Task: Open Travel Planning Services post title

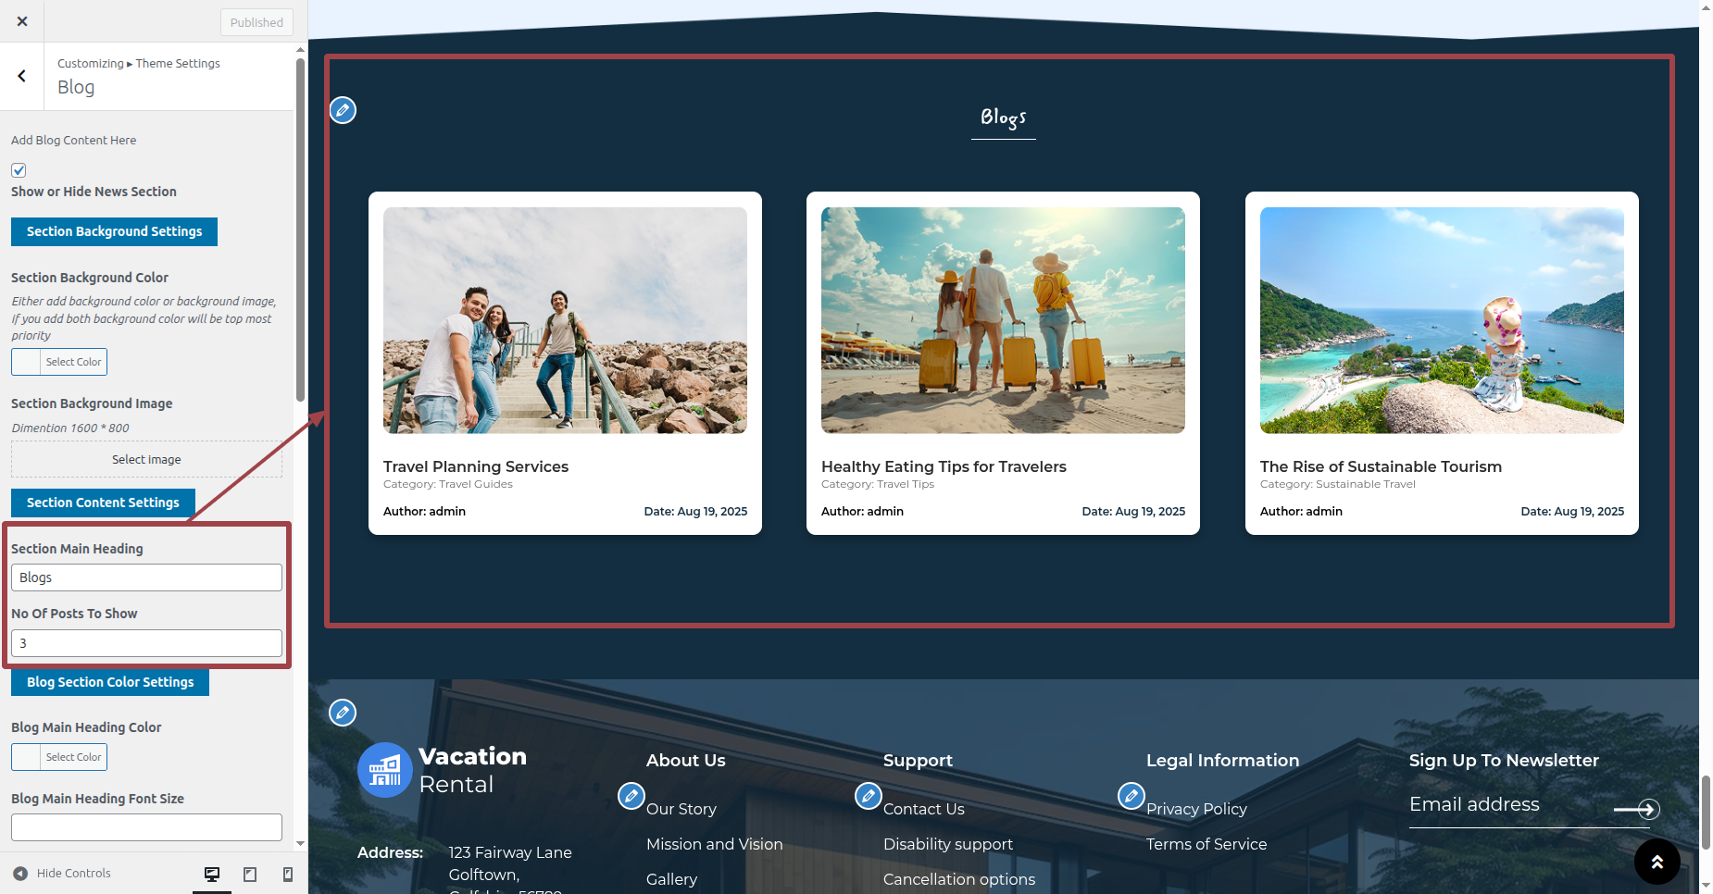Action: (476, 466)
